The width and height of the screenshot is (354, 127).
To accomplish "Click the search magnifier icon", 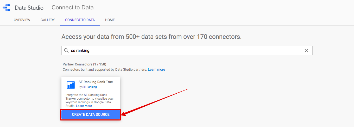I will (66, 51).
